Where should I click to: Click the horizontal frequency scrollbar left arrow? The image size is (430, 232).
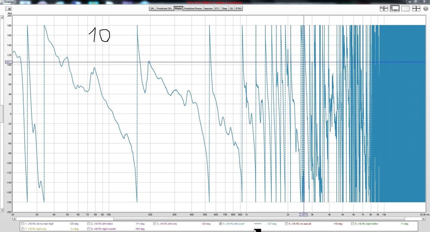14,219
